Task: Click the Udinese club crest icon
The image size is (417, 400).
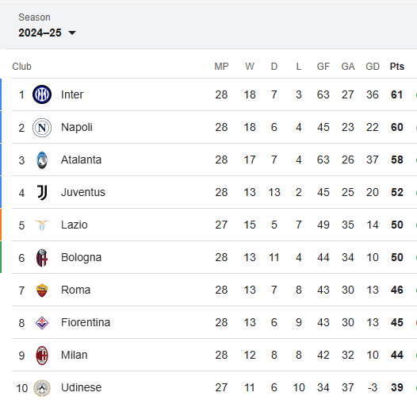Action: [42, 388]
